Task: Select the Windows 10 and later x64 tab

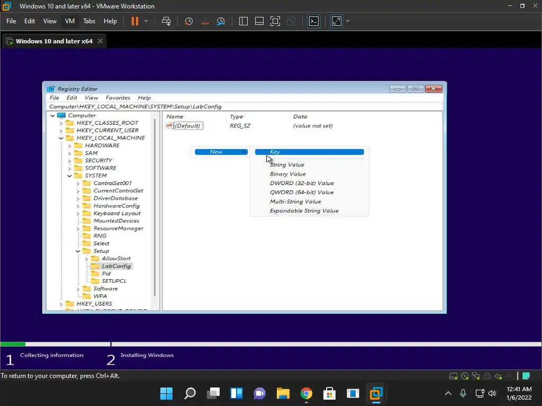Action: point(53,41)
